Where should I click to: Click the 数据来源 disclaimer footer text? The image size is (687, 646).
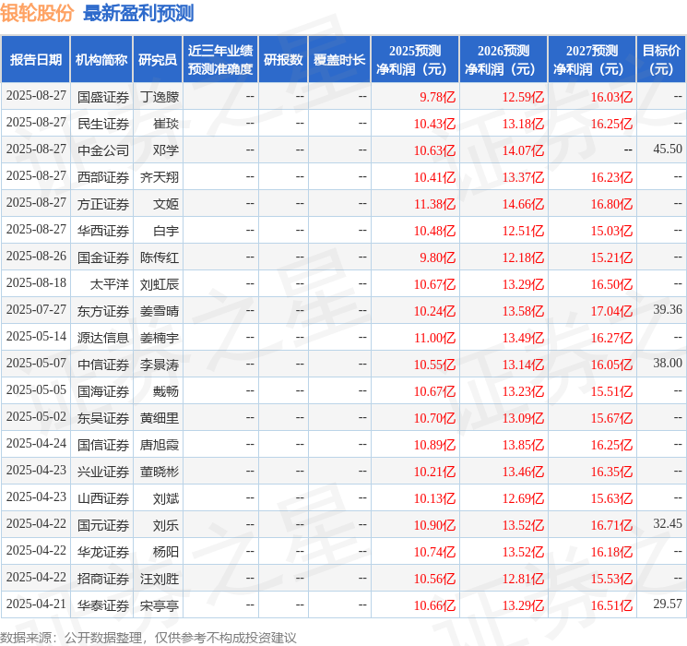[x=148, y=637]
